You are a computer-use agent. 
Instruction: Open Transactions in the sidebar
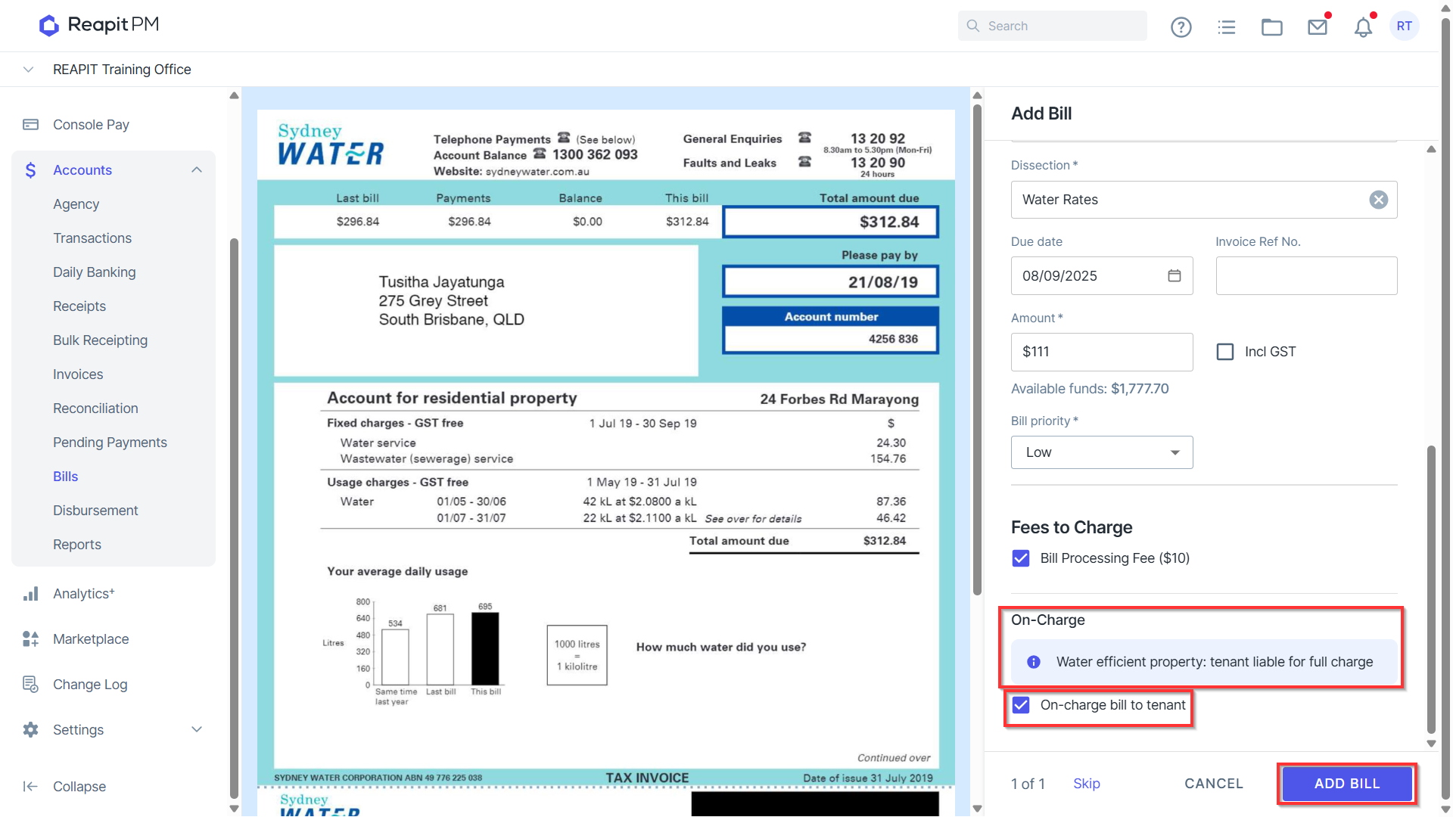click(92, 238)
